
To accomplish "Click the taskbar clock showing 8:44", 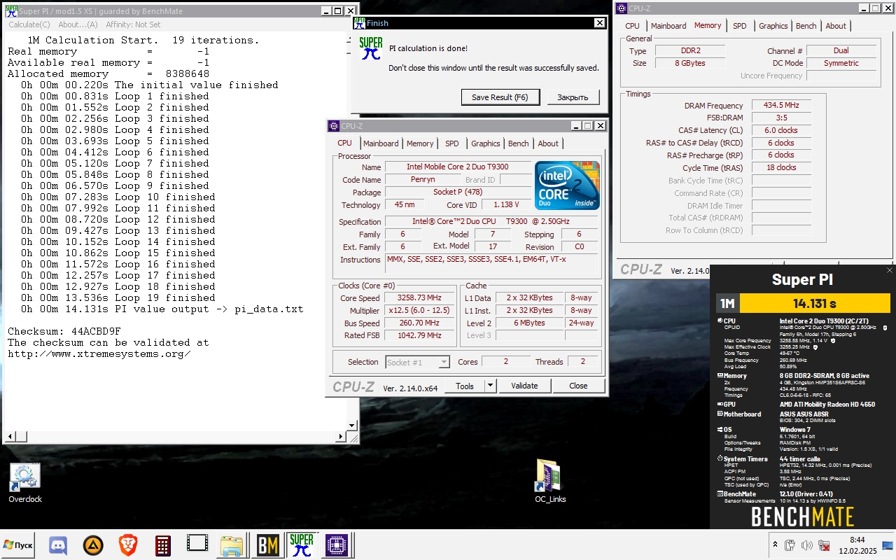I will click(857, 545).
